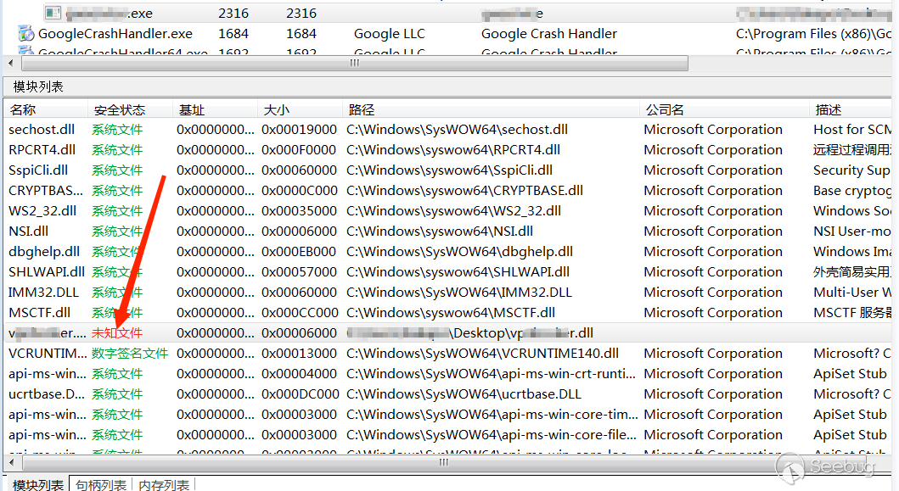Click size value 0x000EB000
The width and height of the screenshot is (899, 491).
click(299, 252)
